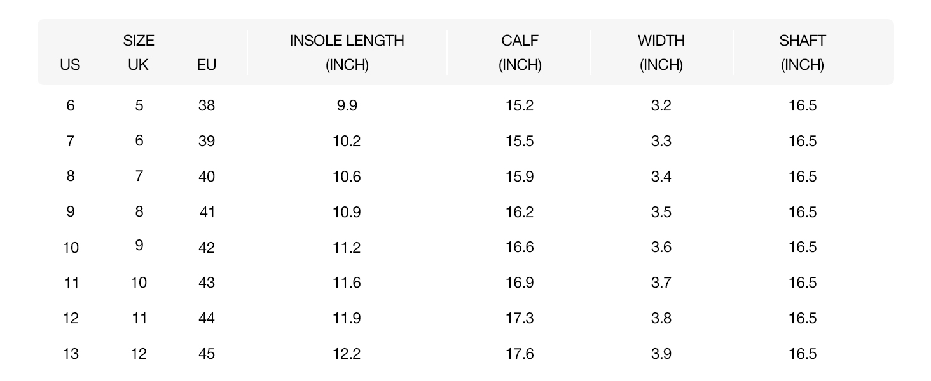The image size is (931, 381).
Task: Click the EU sub-header label
Action: click(207, 65)
